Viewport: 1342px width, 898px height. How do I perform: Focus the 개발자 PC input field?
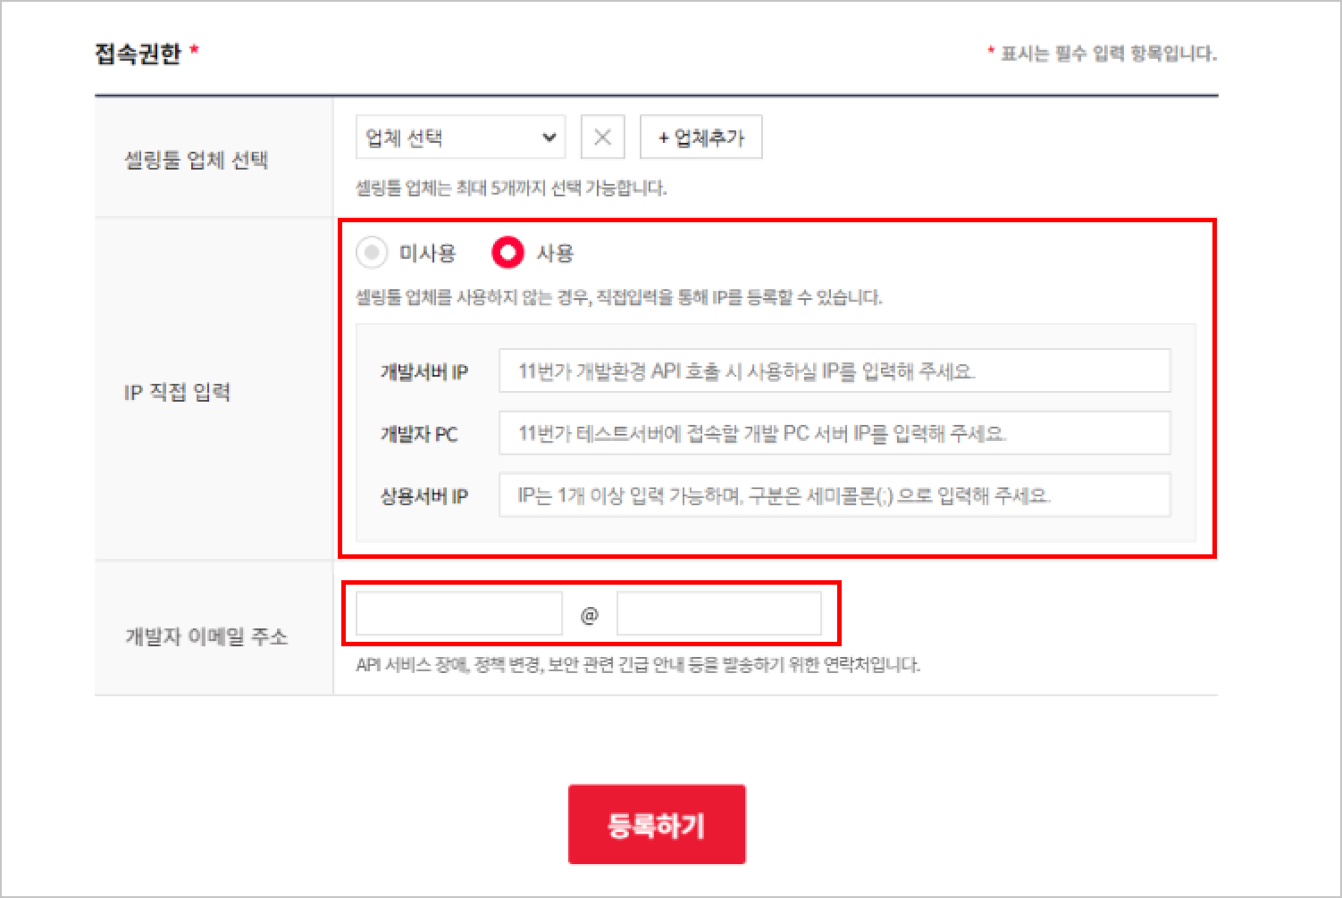coord(834,434)
